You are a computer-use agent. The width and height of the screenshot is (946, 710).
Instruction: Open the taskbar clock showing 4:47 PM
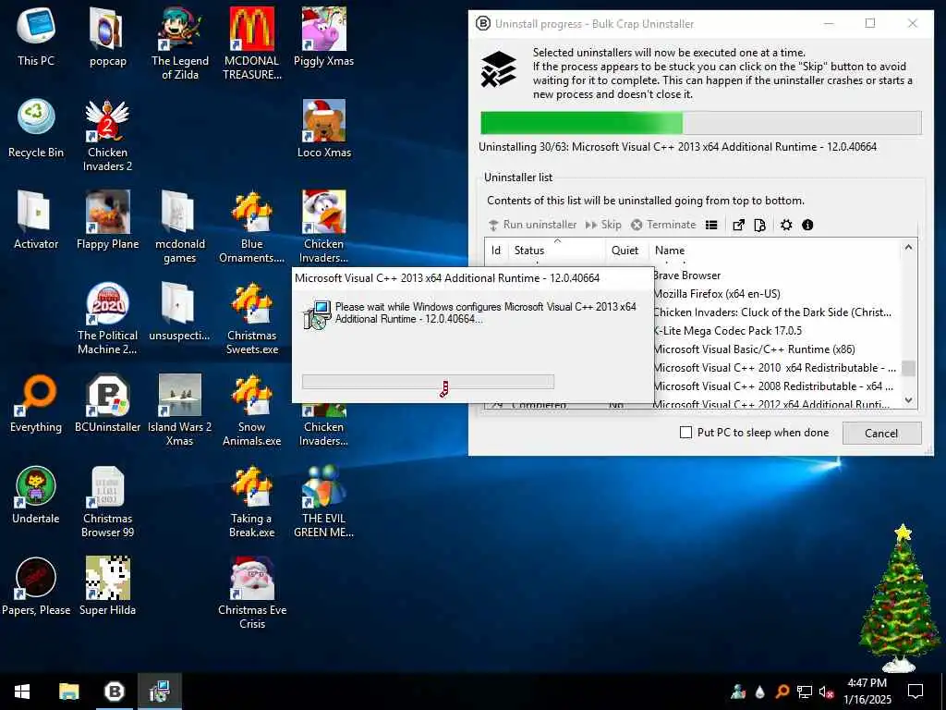point(867,692)
